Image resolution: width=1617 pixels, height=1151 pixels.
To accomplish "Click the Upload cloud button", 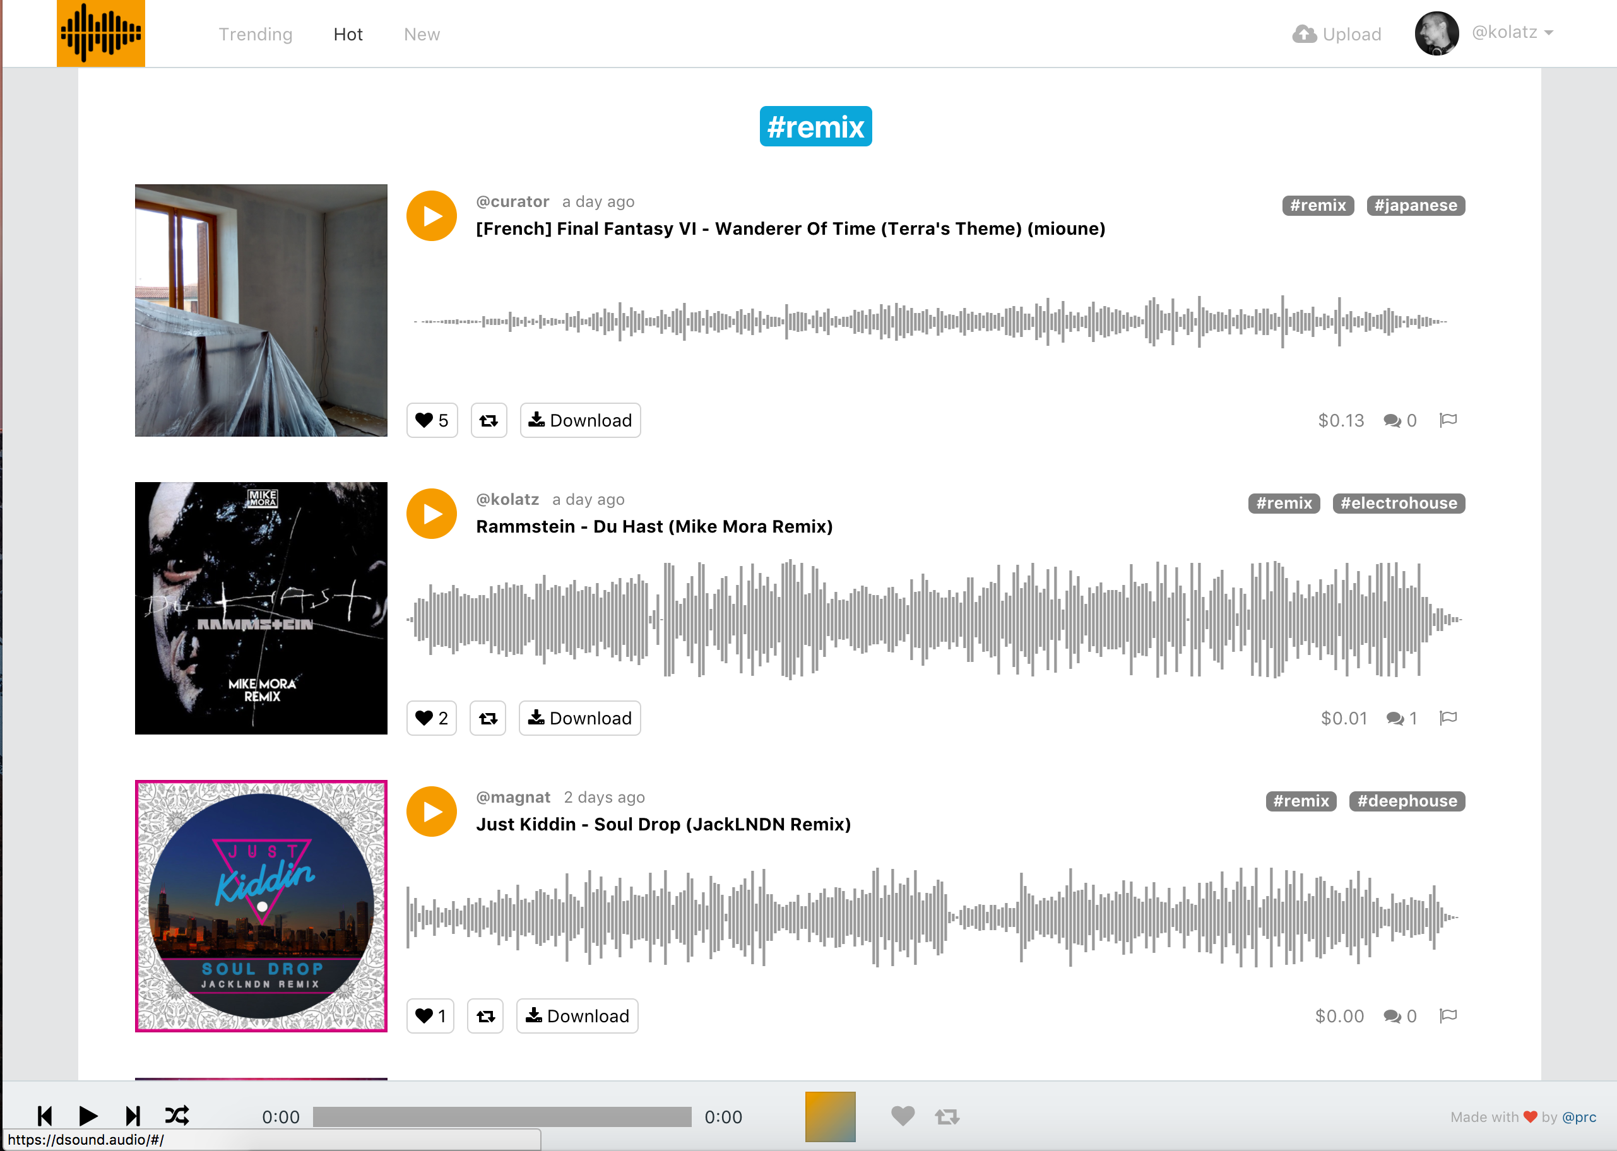I will (1336, 34).
